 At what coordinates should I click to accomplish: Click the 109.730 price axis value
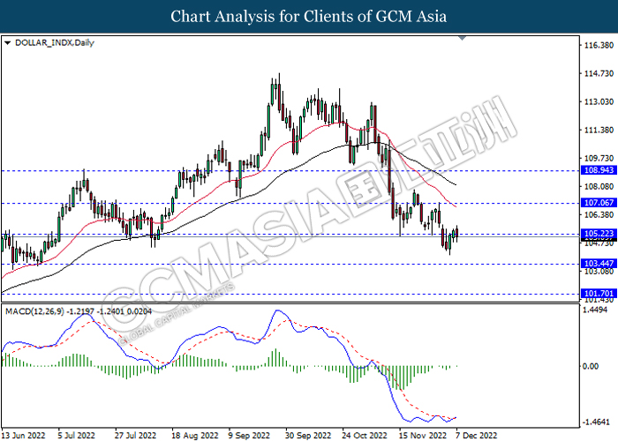[x=599, y=158]
